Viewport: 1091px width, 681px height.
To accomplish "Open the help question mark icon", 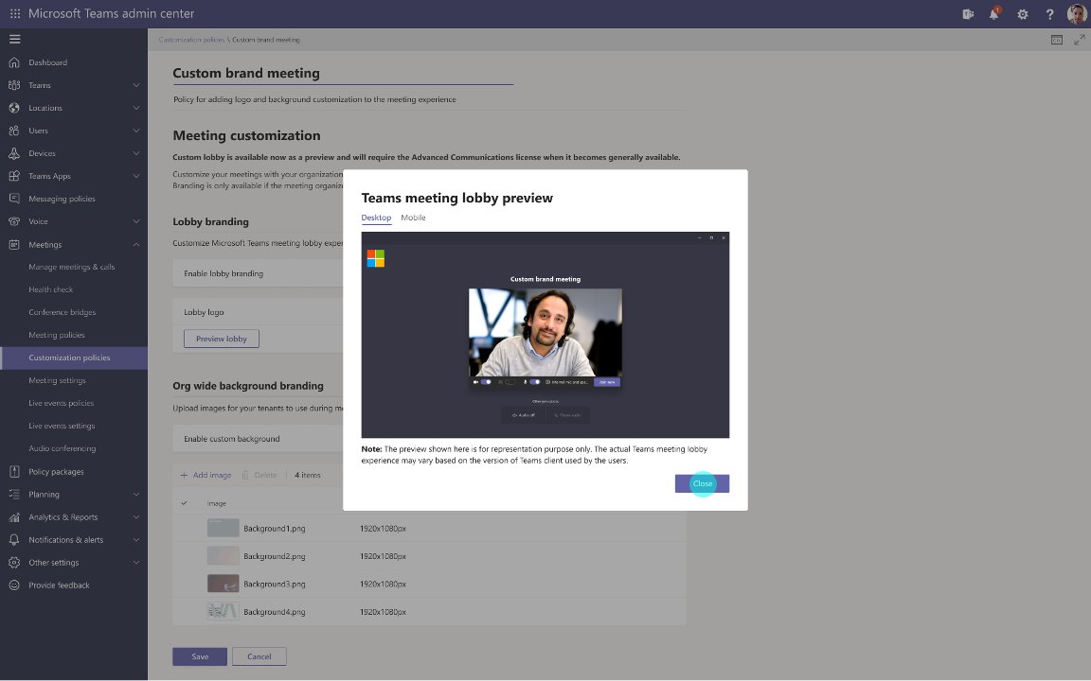I will tap(1049, 14).
